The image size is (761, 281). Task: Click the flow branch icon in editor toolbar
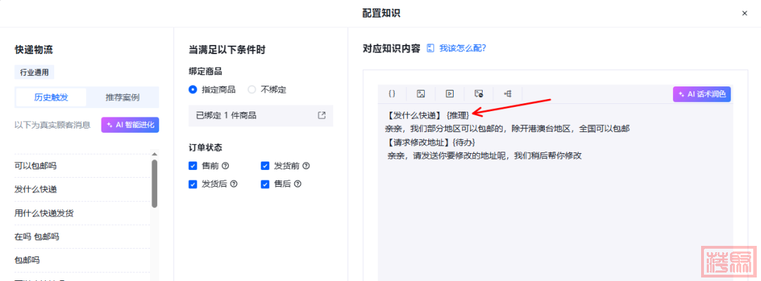pos(507,93)
